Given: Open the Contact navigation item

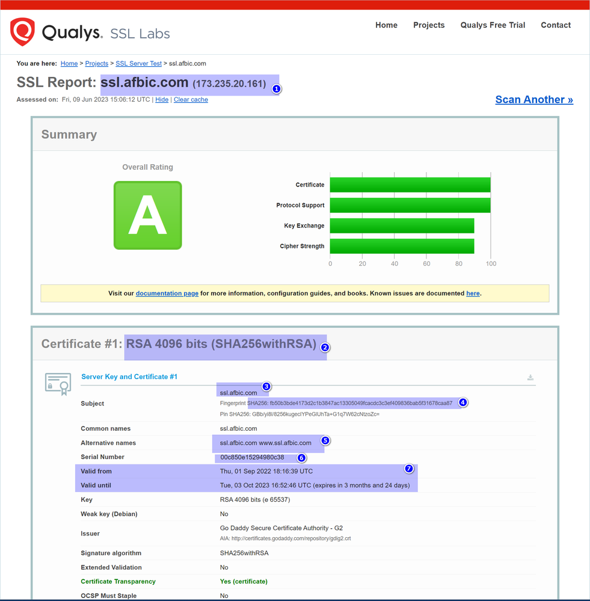Looking at the screenshot, I should click(556, 25).
